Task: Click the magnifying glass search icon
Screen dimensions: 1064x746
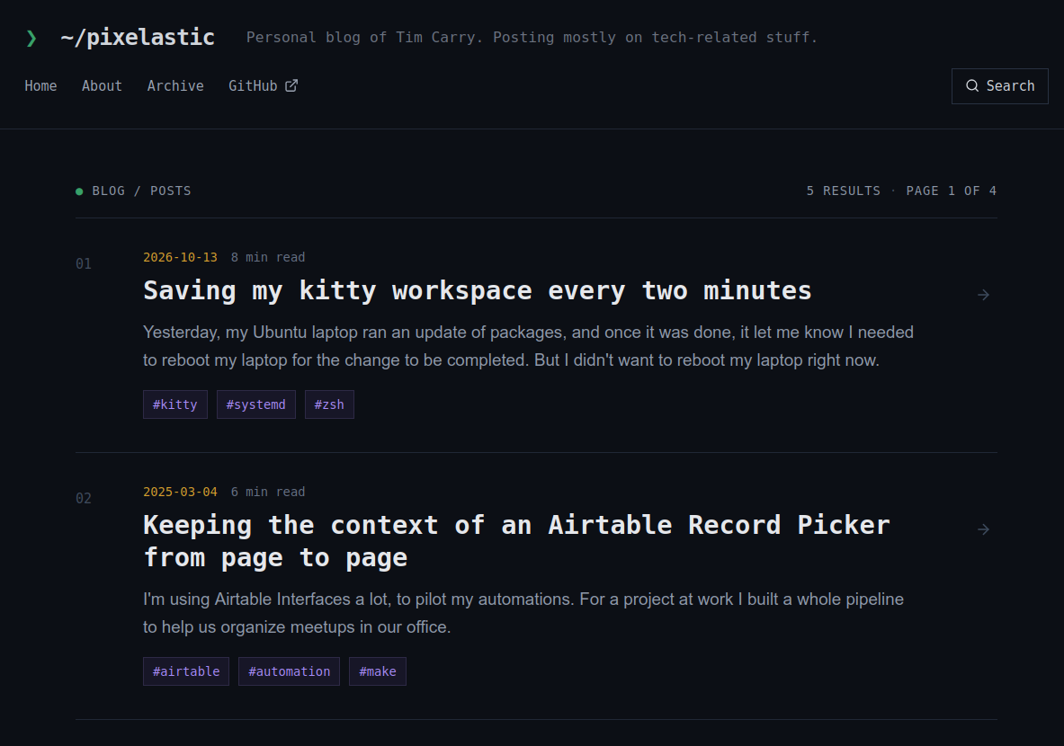Action: [x=972, y=85]
